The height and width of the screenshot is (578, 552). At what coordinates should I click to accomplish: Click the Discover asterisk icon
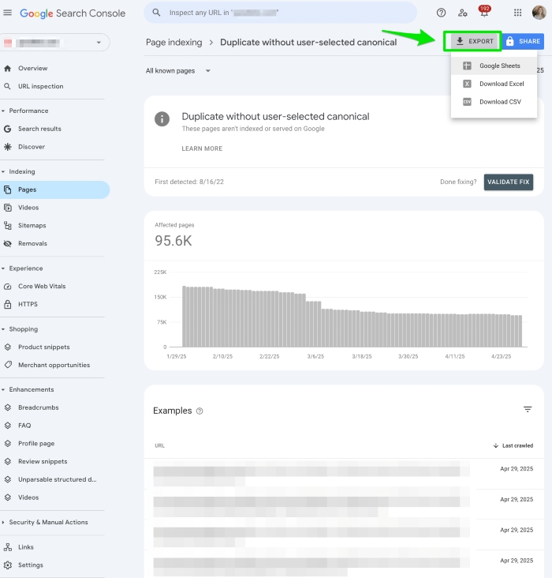(x=7, y=147)
